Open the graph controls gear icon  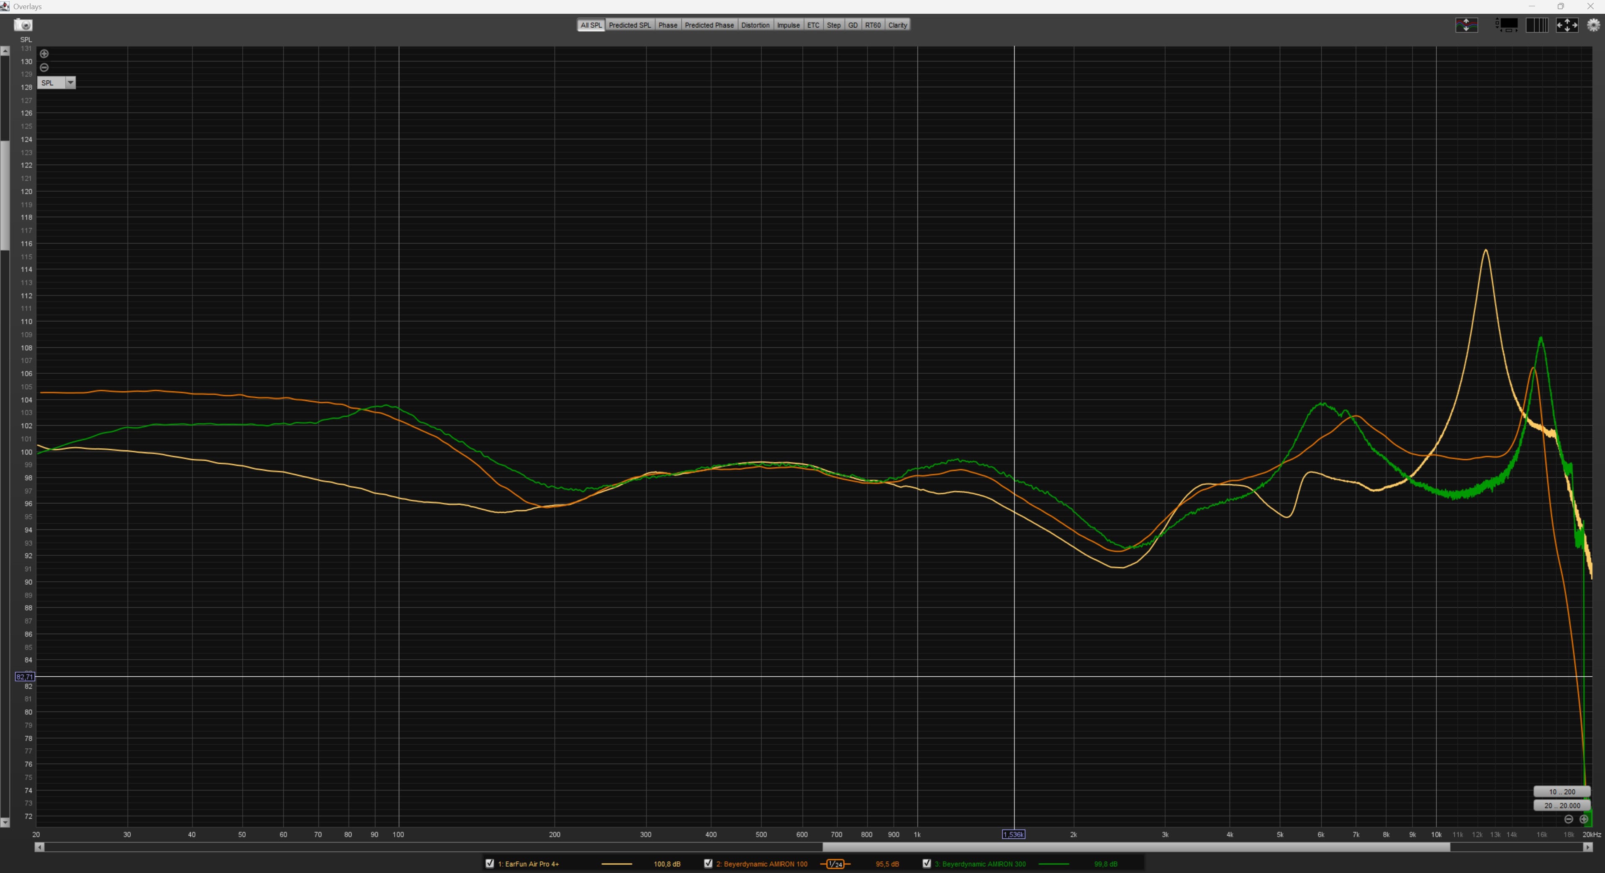1593,25
